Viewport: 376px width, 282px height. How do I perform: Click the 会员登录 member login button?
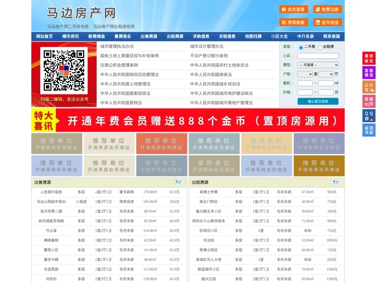pos(293,9)
